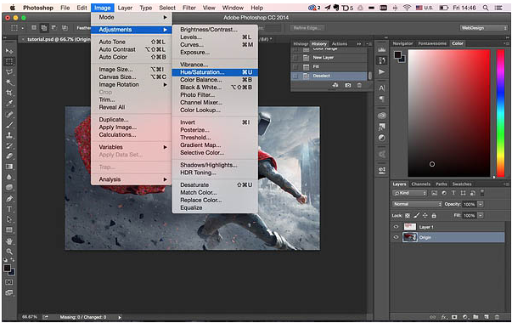This screenshot has width=512, height=323.
Task: Click the foreground color swatch in toolbox
Action: 7,269
